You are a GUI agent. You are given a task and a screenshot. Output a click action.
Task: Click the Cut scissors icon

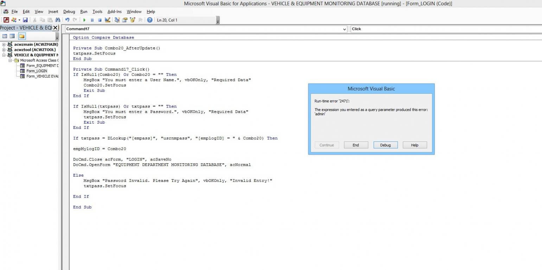[34, 20]
